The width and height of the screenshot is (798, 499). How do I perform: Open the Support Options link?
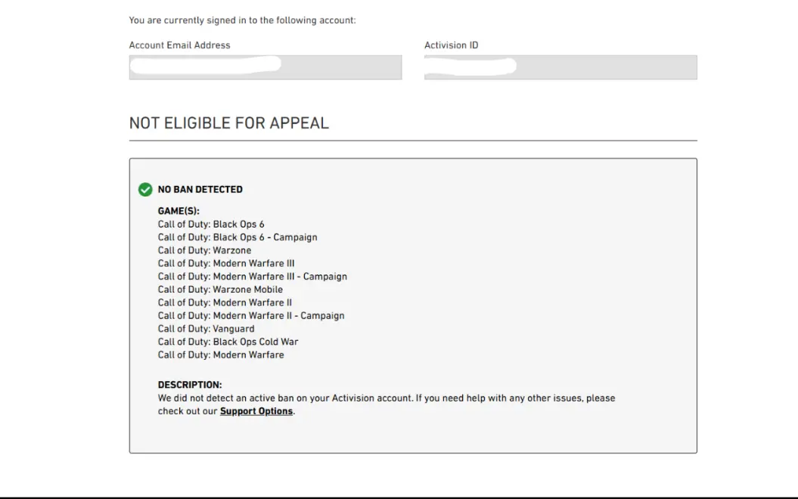point(256,411)
